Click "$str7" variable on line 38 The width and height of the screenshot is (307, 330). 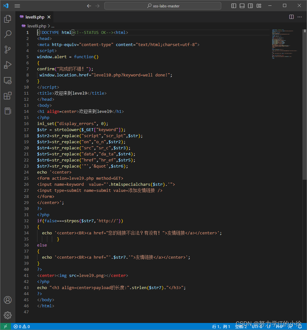coord(120,257)
